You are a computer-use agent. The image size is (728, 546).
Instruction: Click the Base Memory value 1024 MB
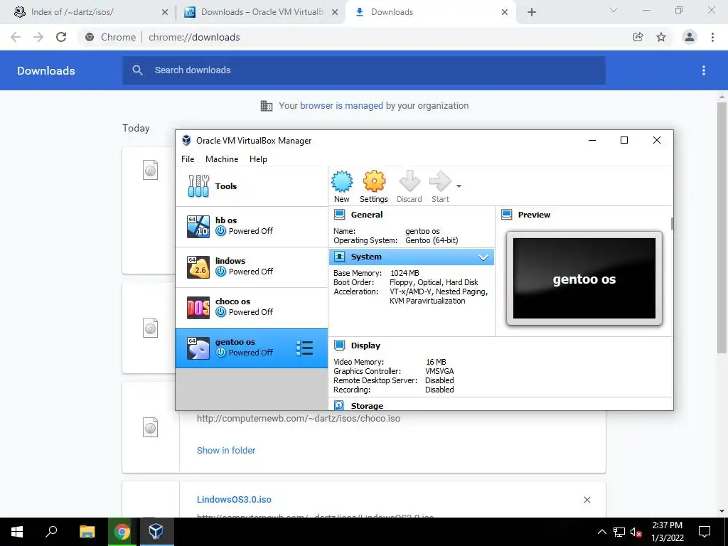(405, 273)
